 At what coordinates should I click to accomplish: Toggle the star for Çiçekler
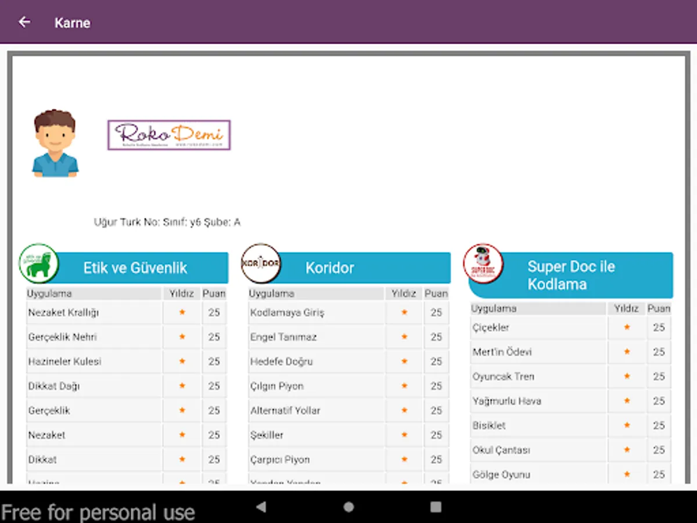pyautogui.click(x=627, y=328)
